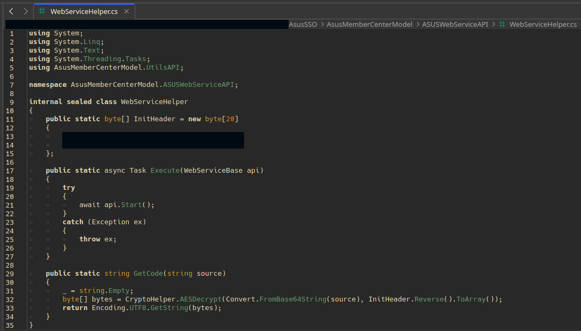Image resolution: width=581 pixels, height=331 pixels.
Task: Open the ASUSWebServiceAPI breadcrumb folder
Action: point(455,25)
